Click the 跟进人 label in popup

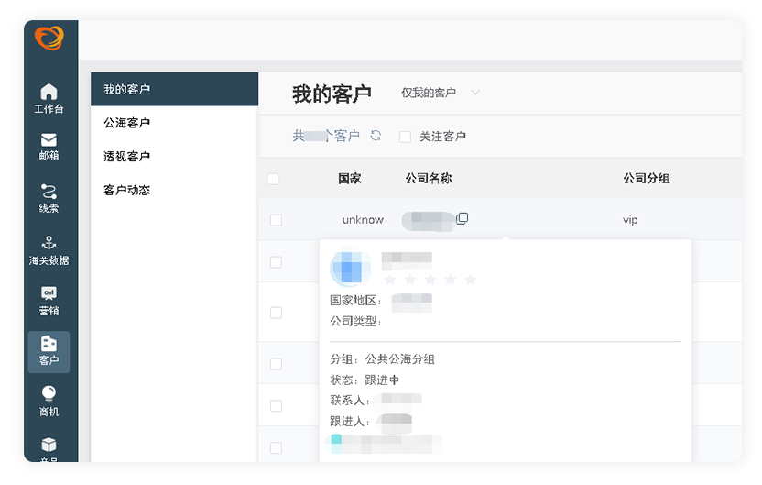click(350, 421)
